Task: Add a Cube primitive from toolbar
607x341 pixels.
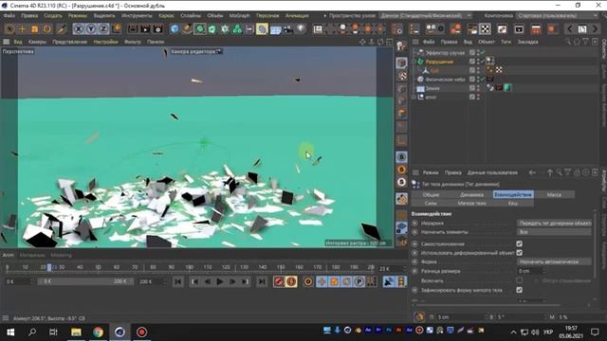Action: click(x=175, y=29)
